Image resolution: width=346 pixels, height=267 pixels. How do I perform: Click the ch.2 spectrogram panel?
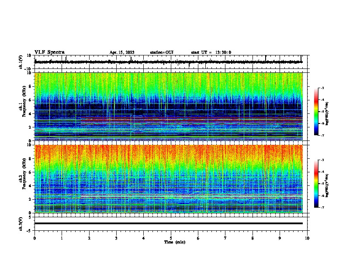[x=169, y=179]
